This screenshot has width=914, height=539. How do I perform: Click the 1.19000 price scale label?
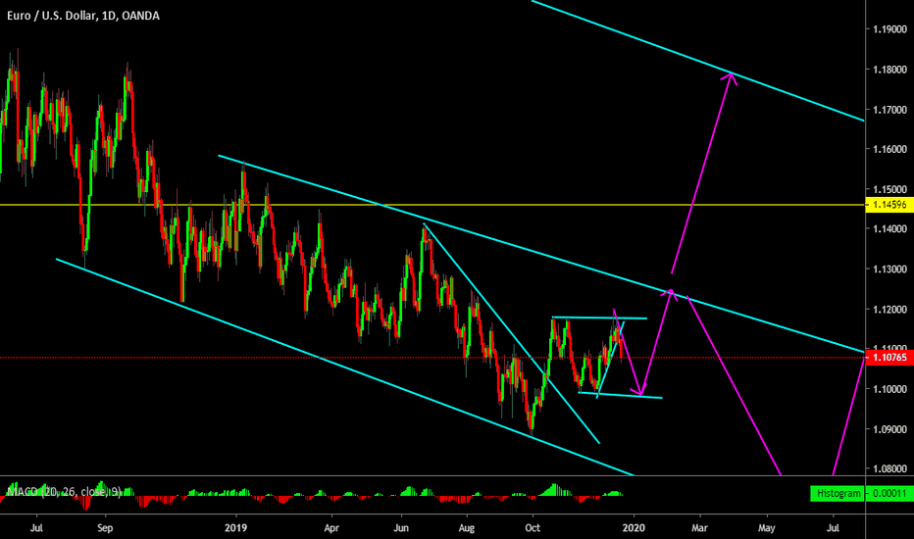[889, 29]
